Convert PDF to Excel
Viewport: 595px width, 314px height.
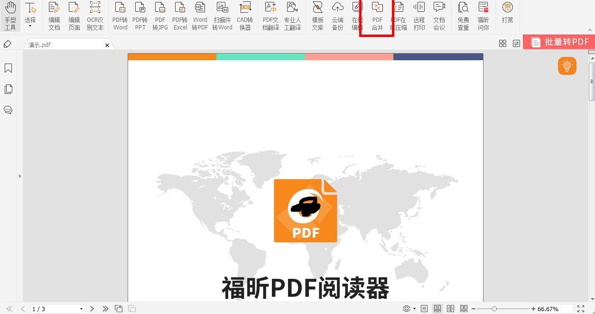pyautogui.click(x=180, y=16)
